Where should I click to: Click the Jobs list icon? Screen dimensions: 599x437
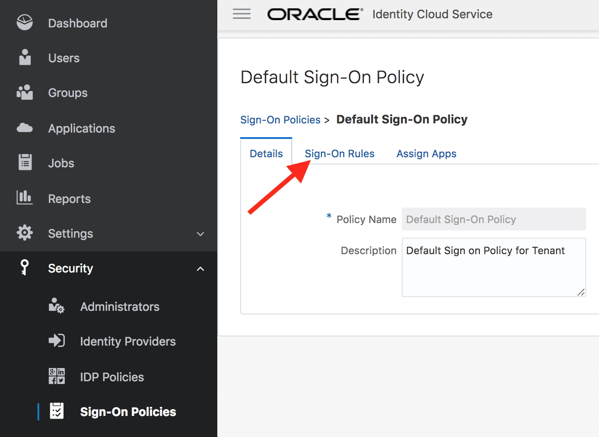click(25, 162)
